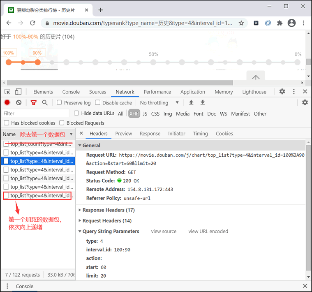
Task: Switch to the Sources panel
Action: coord(97,92)
